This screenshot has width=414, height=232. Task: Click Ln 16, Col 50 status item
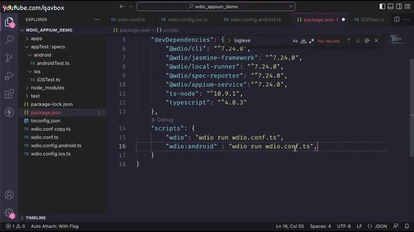pos(290,226)
